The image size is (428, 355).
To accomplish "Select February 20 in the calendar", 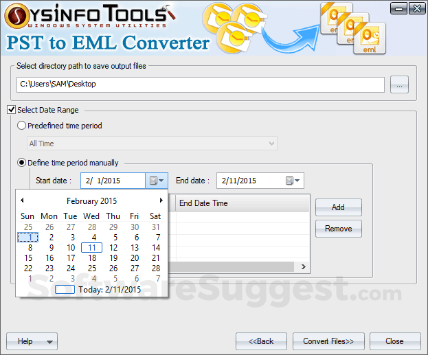I will [x=134, y=258].
